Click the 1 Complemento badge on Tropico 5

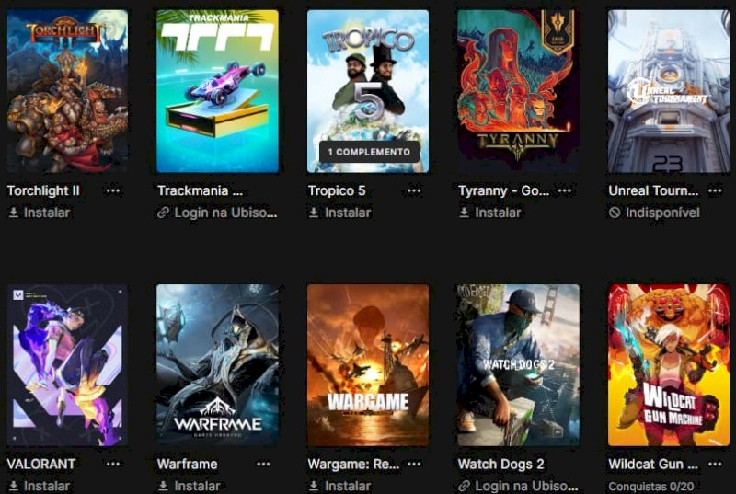[369, 152]
